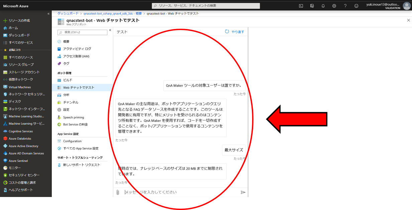Click the Virtual Machines monitor icon
This screenshot has width=412, height=210.
click(x=5, y=87)
